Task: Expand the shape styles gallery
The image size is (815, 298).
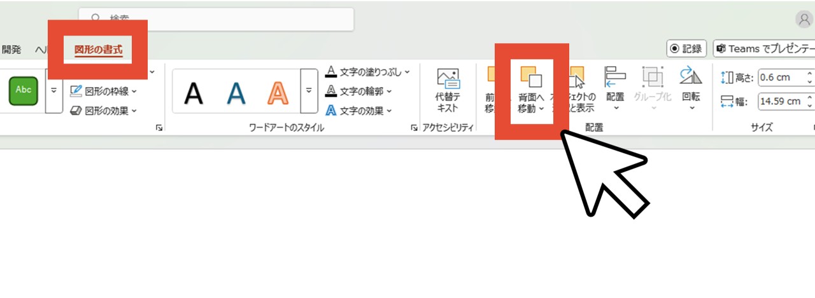Action: point(54,91)
